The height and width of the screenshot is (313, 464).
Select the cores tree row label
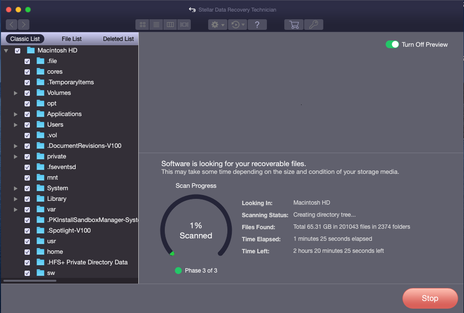tap(55, 72)
